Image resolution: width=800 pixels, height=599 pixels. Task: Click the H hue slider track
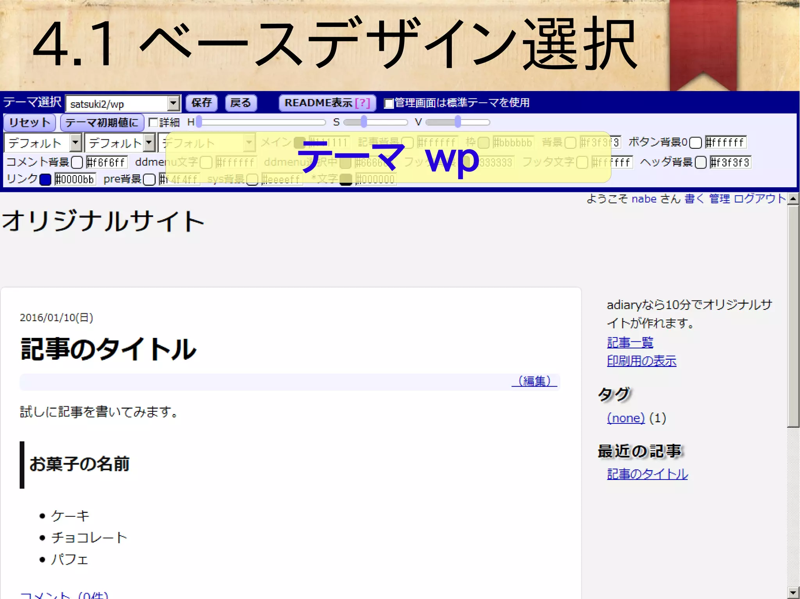click(x=262, y=123)
